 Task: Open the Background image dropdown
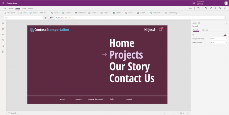[x=219, y=39]
